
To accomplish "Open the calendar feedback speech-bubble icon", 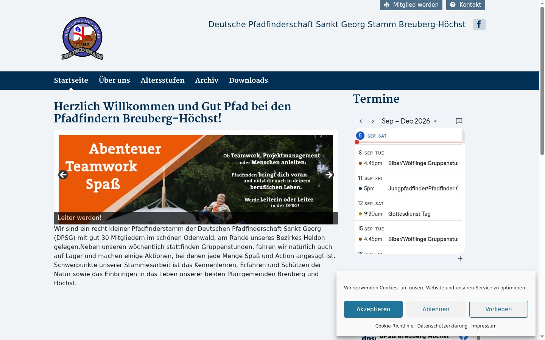I will point(459,121).
